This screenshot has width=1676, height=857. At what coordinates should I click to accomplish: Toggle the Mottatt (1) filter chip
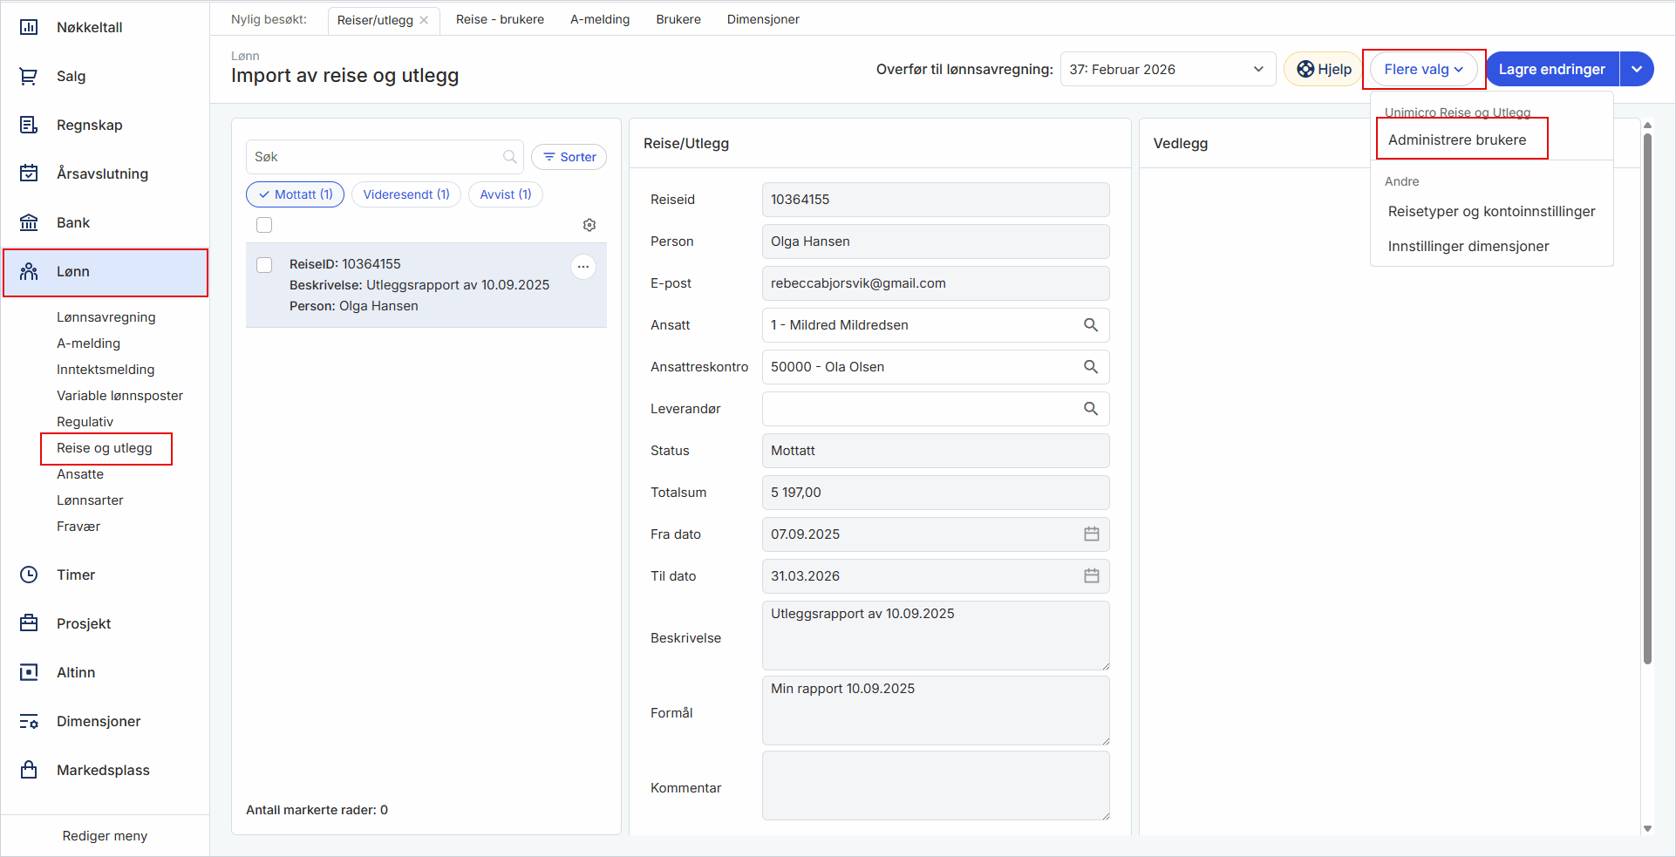295,194
